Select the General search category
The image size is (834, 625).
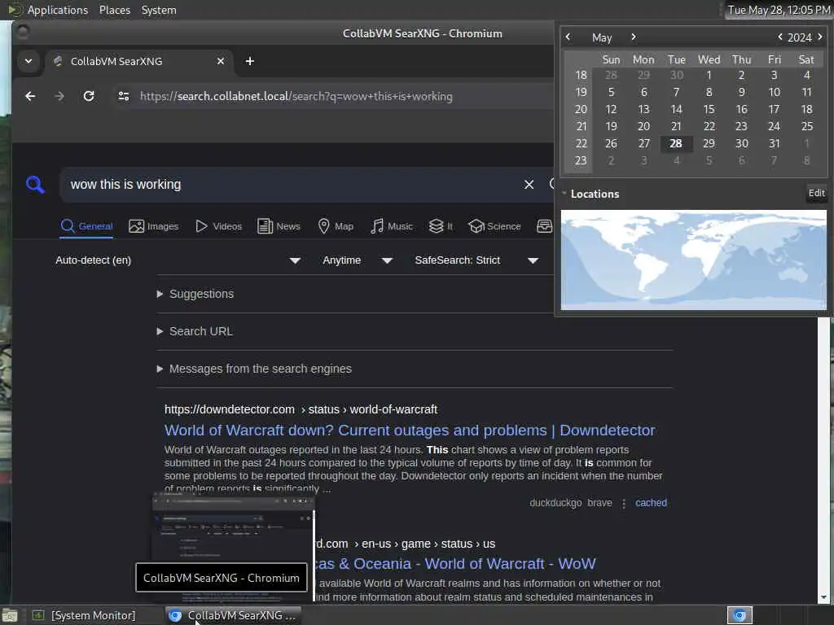pyautogui.click(x=86, y=226)
